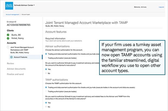Go to the Advisor documents step
Viewport: 168px width, 111px height.
pos(16,69)
